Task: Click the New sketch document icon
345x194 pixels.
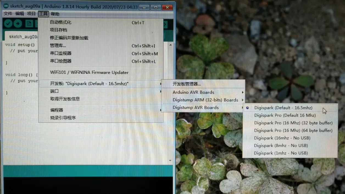Action: [x=29, y=24]
